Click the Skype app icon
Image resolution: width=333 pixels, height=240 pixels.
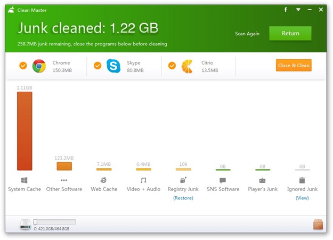tap(113, 66)
